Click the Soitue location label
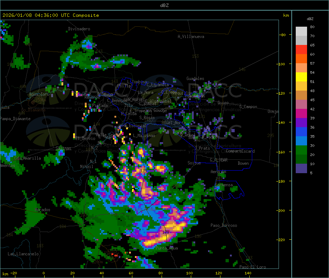 (x=194, y=163)
